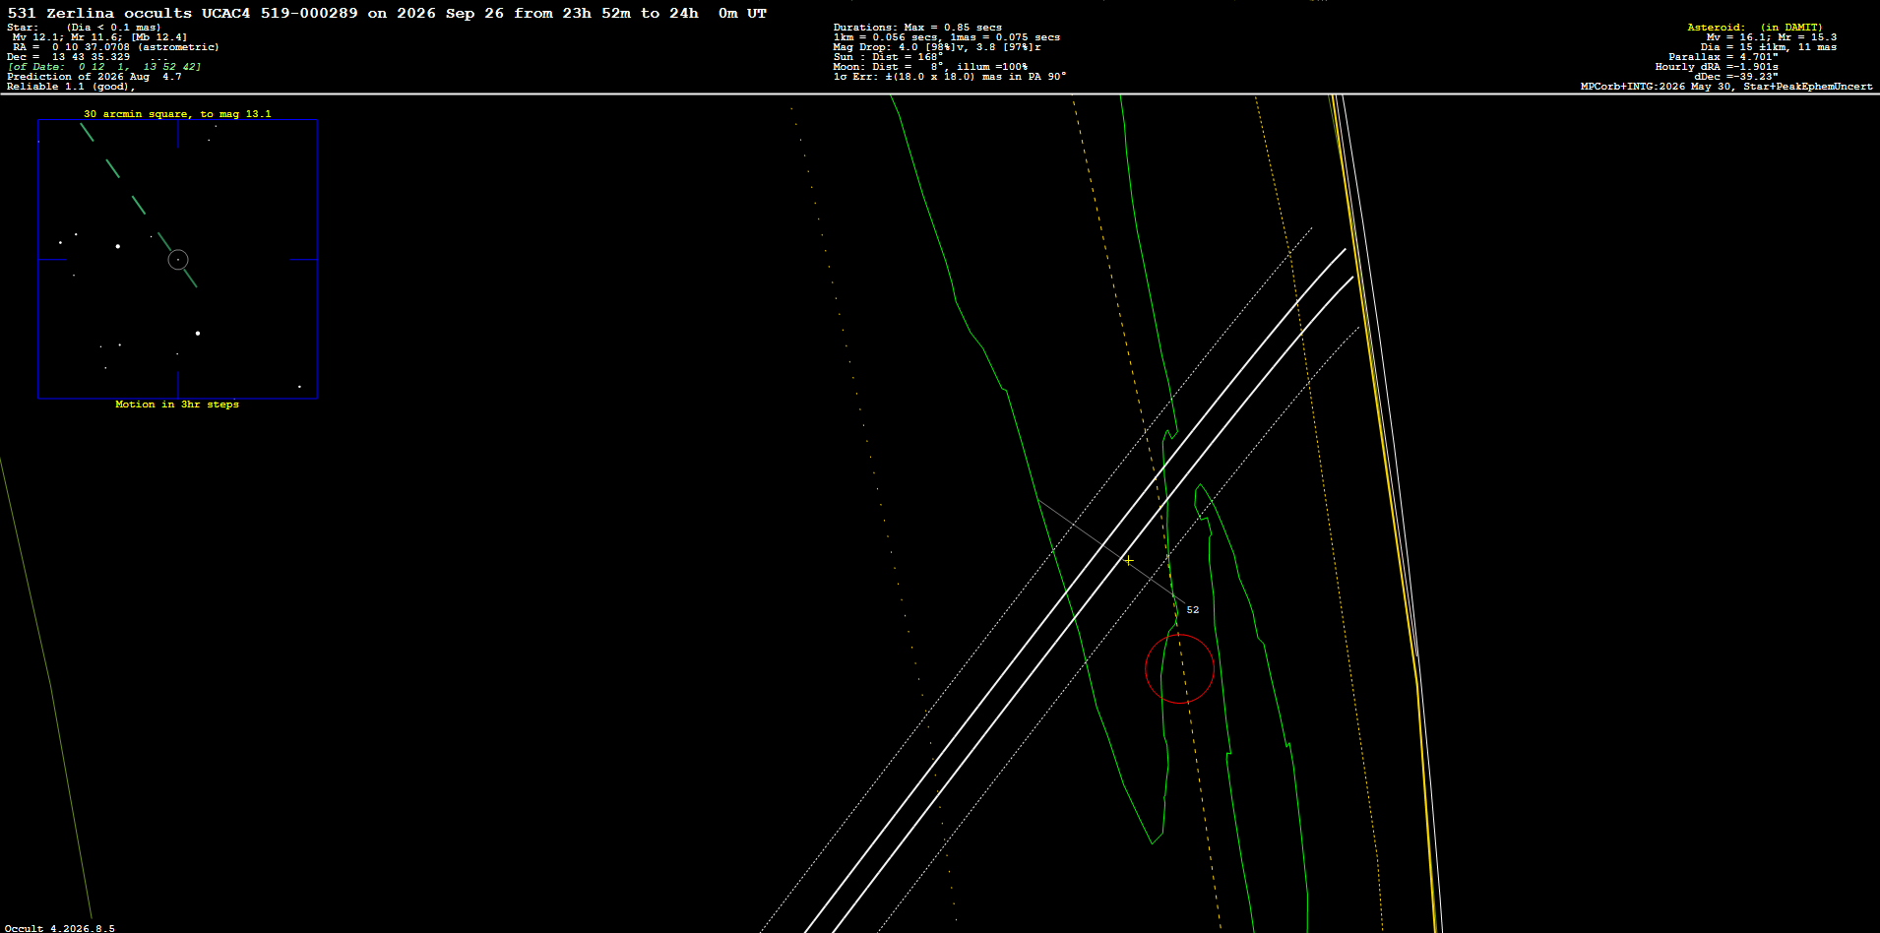The height and width of the screenshot is (933, 1880).
Task: Click the "Mv 12.1; Mr 11.6; [Mb 12.4]" star magnitudes
Action: 99,37
